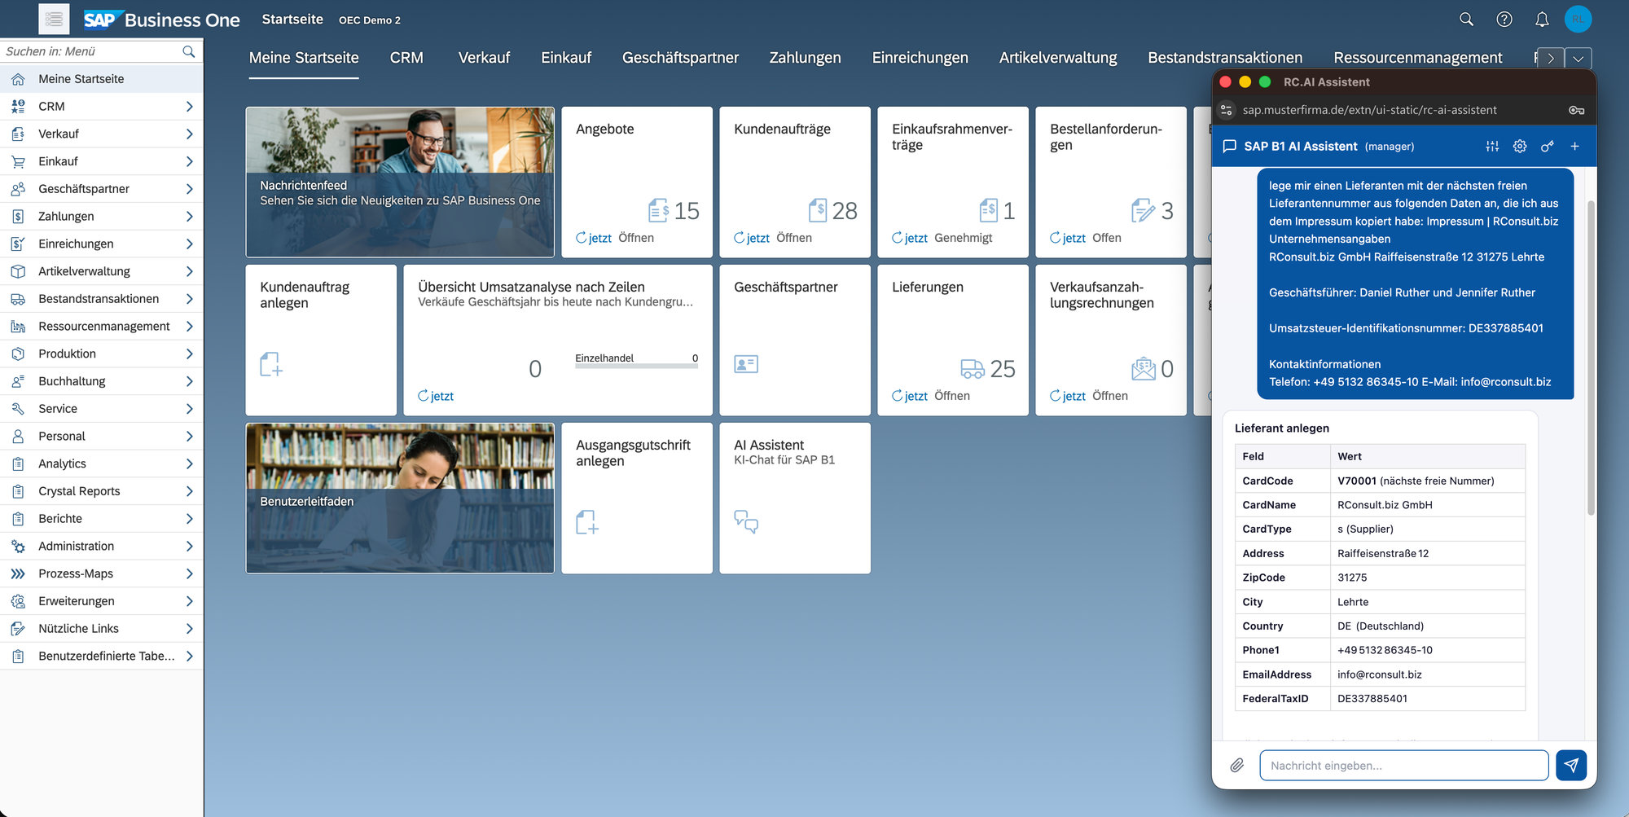1629x817 pixels.
Task: Click the AI assistant key icon
Action: pyautogui.click(x=1548, y=146)
